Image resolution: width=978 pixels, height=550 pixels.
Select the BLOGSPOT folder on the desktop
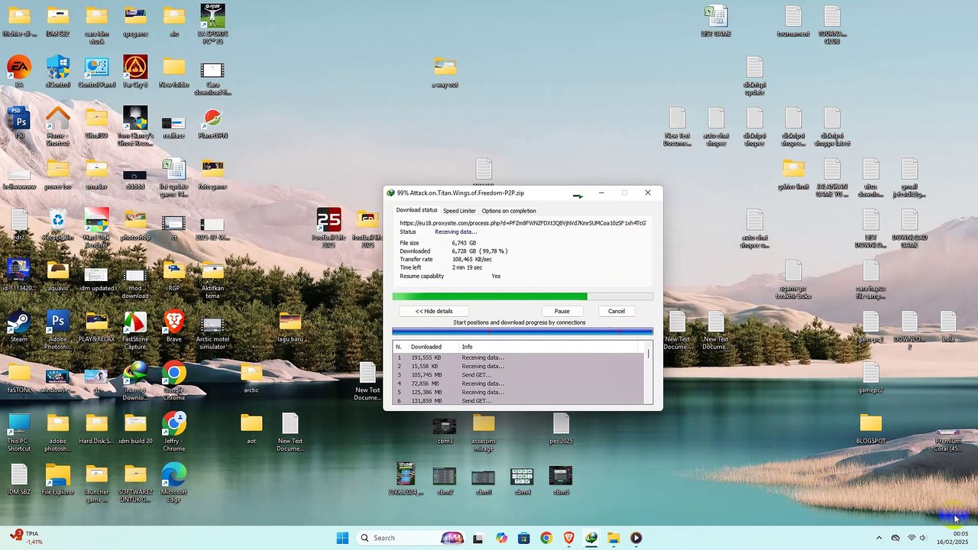871,428
